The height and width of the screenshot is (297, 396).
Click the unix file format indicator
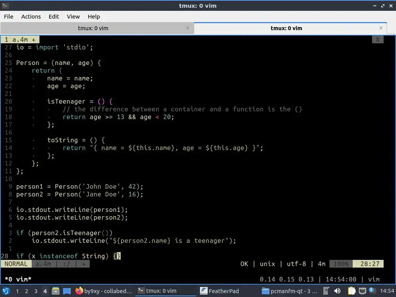click(x=267, y=264)
